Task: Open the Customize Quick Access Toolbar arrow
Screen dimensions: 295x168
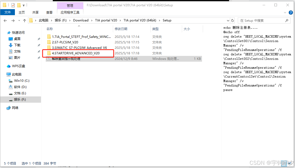Action: pos(24,5)
